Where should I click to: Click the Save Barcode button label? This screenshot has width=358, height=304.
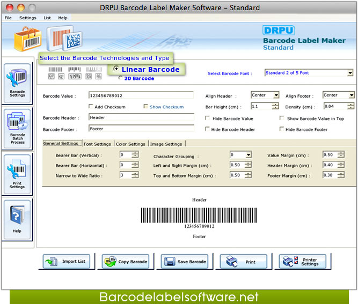click(x=192, y=262)
